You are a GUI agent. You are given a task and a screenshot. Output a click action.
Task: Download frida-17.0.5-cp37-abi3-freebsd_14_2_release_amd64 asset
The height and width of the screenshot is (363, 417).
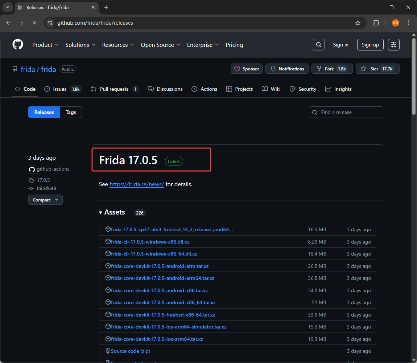[x=172, y=229]
